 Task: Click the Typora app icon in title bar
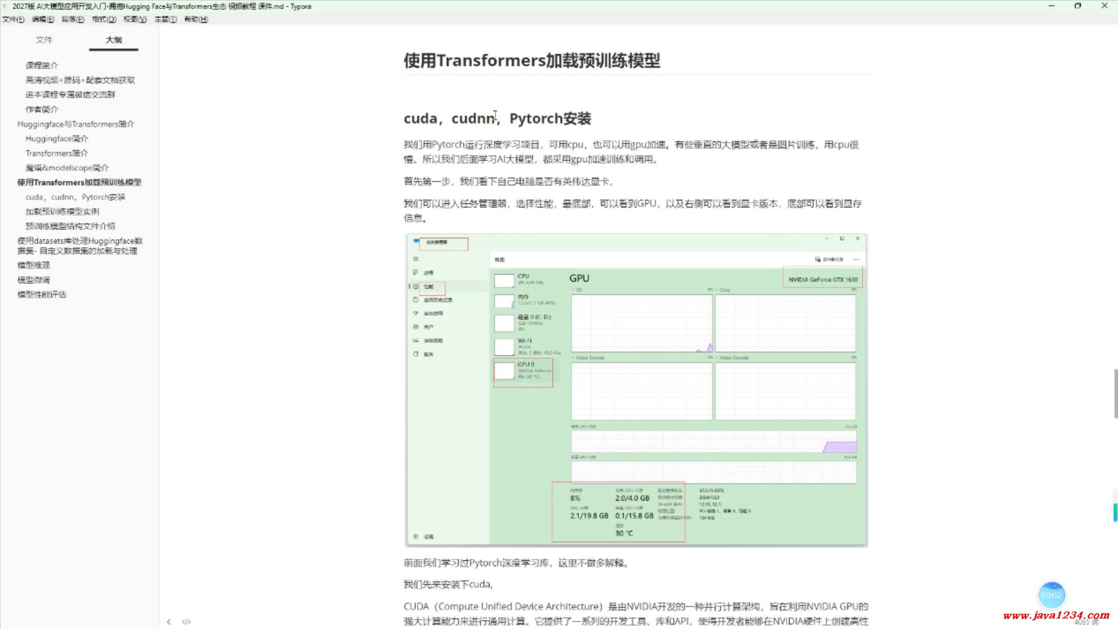pos(6,6)
